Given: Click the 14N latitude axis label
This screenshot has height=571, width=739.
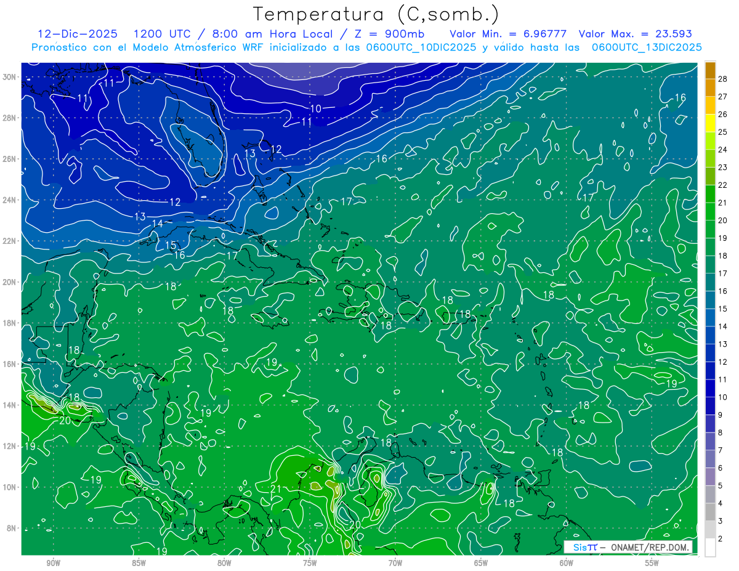Looking at the screenshot, I should pyautogui.click(x=10, y=405).
